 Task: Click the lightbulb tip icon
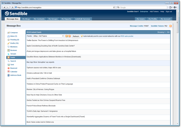[82, 36]
